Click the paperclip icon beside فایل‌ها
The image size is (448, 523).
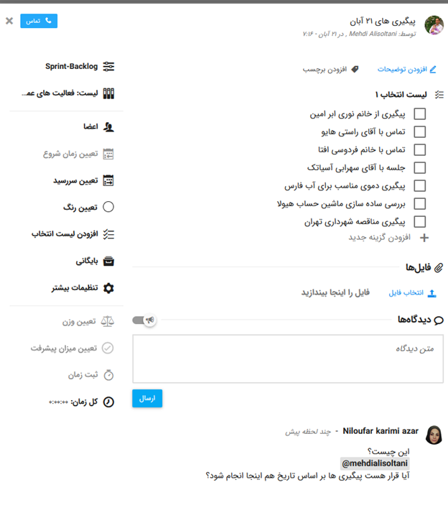[439, 267]
